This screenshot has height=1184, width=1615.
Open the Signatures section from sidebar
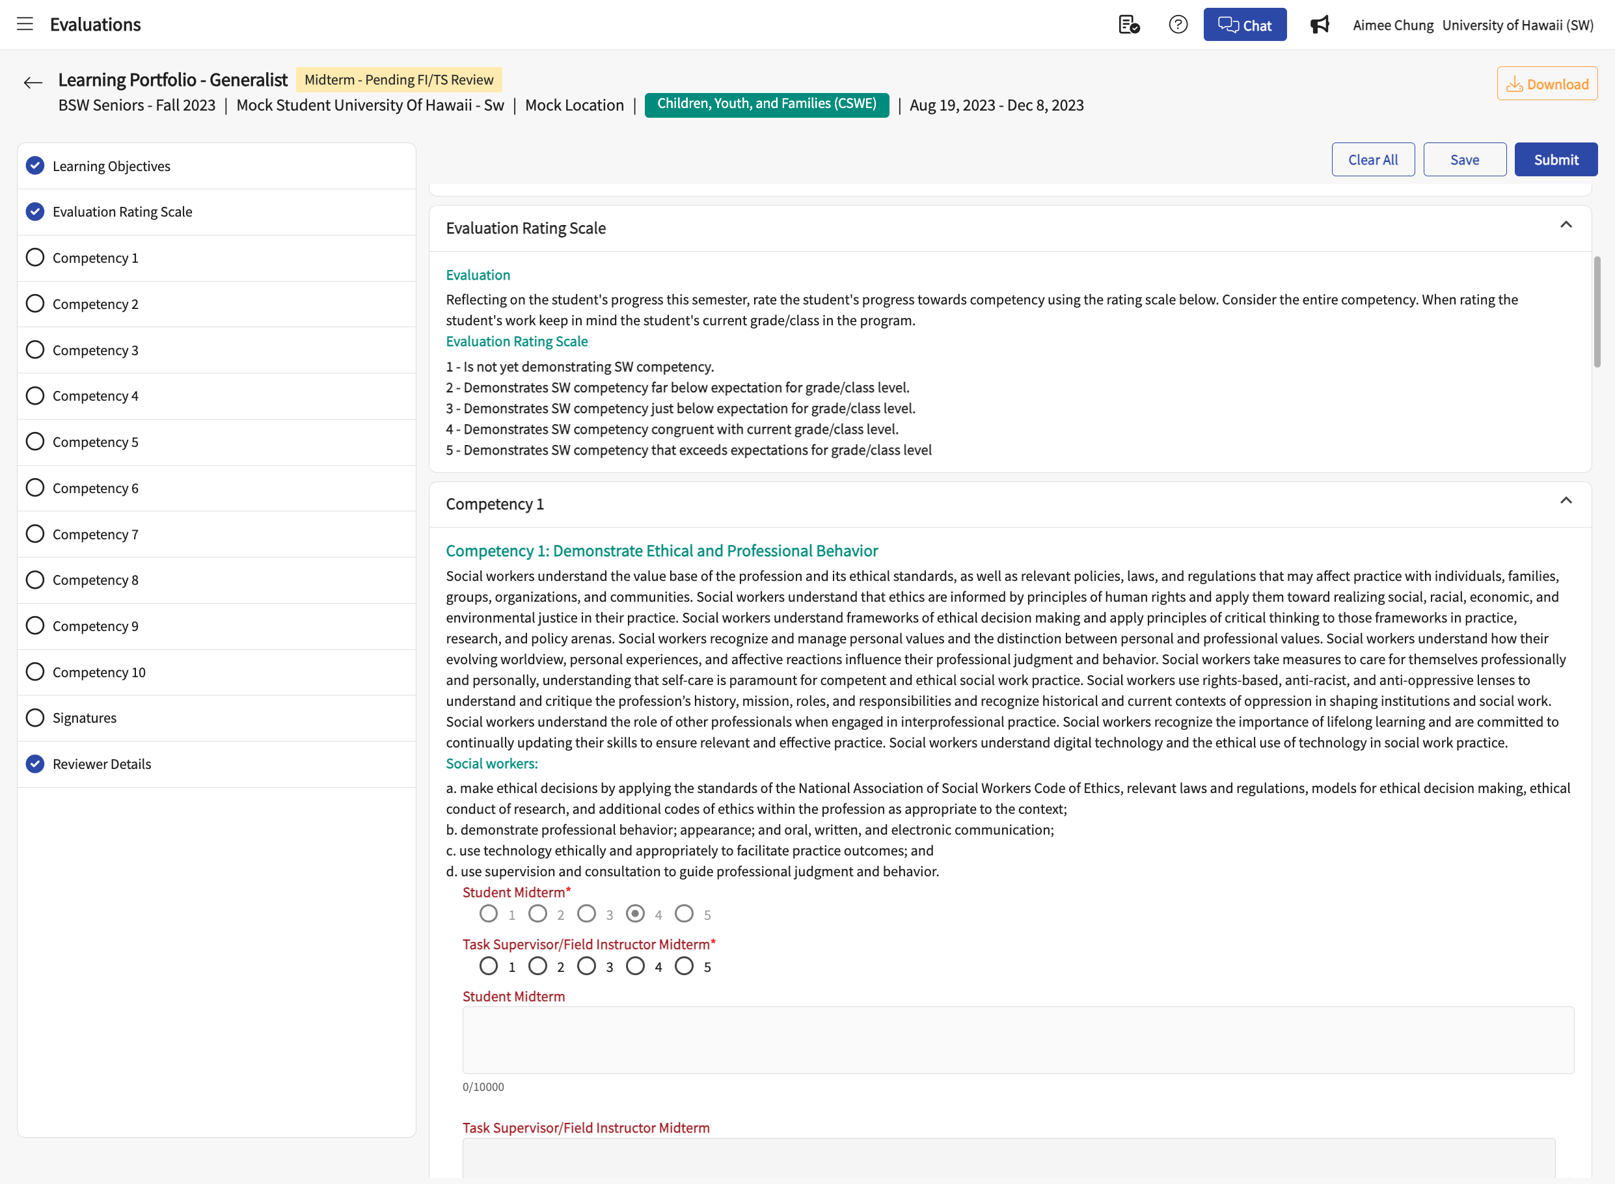pyautogui.click(x=217, y=718)
